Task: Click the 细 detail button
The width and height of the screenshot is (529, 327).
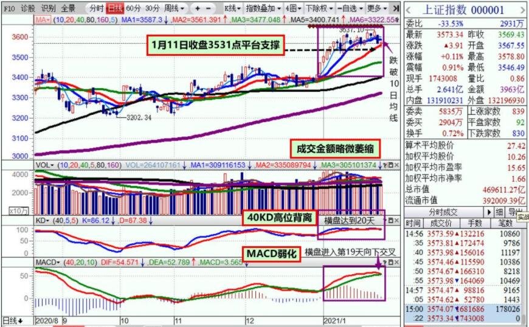Action: pos(499,212)
